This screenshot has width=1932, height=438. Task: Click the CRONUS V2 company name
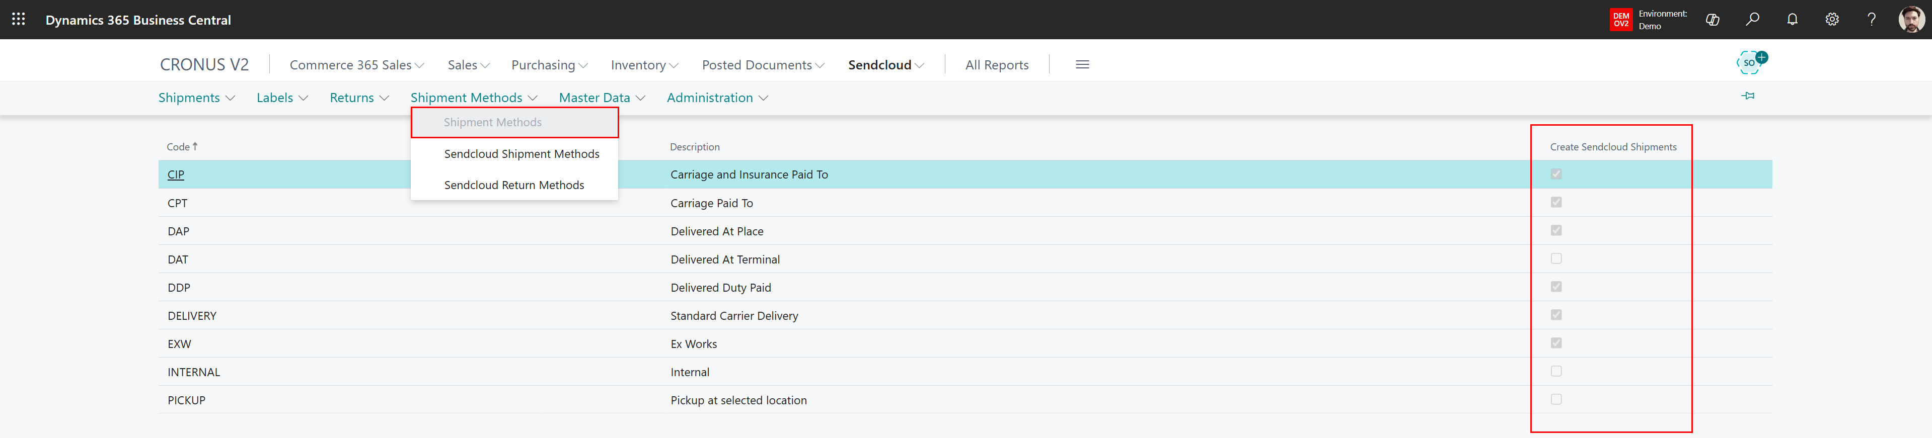click(x=204, y=65)
